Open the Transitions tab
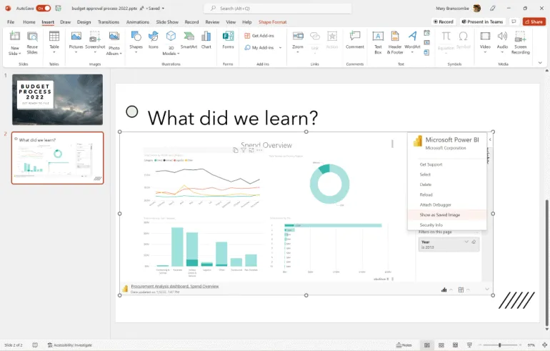The height and width of the screenshot is (351, 550). (109, 21)
